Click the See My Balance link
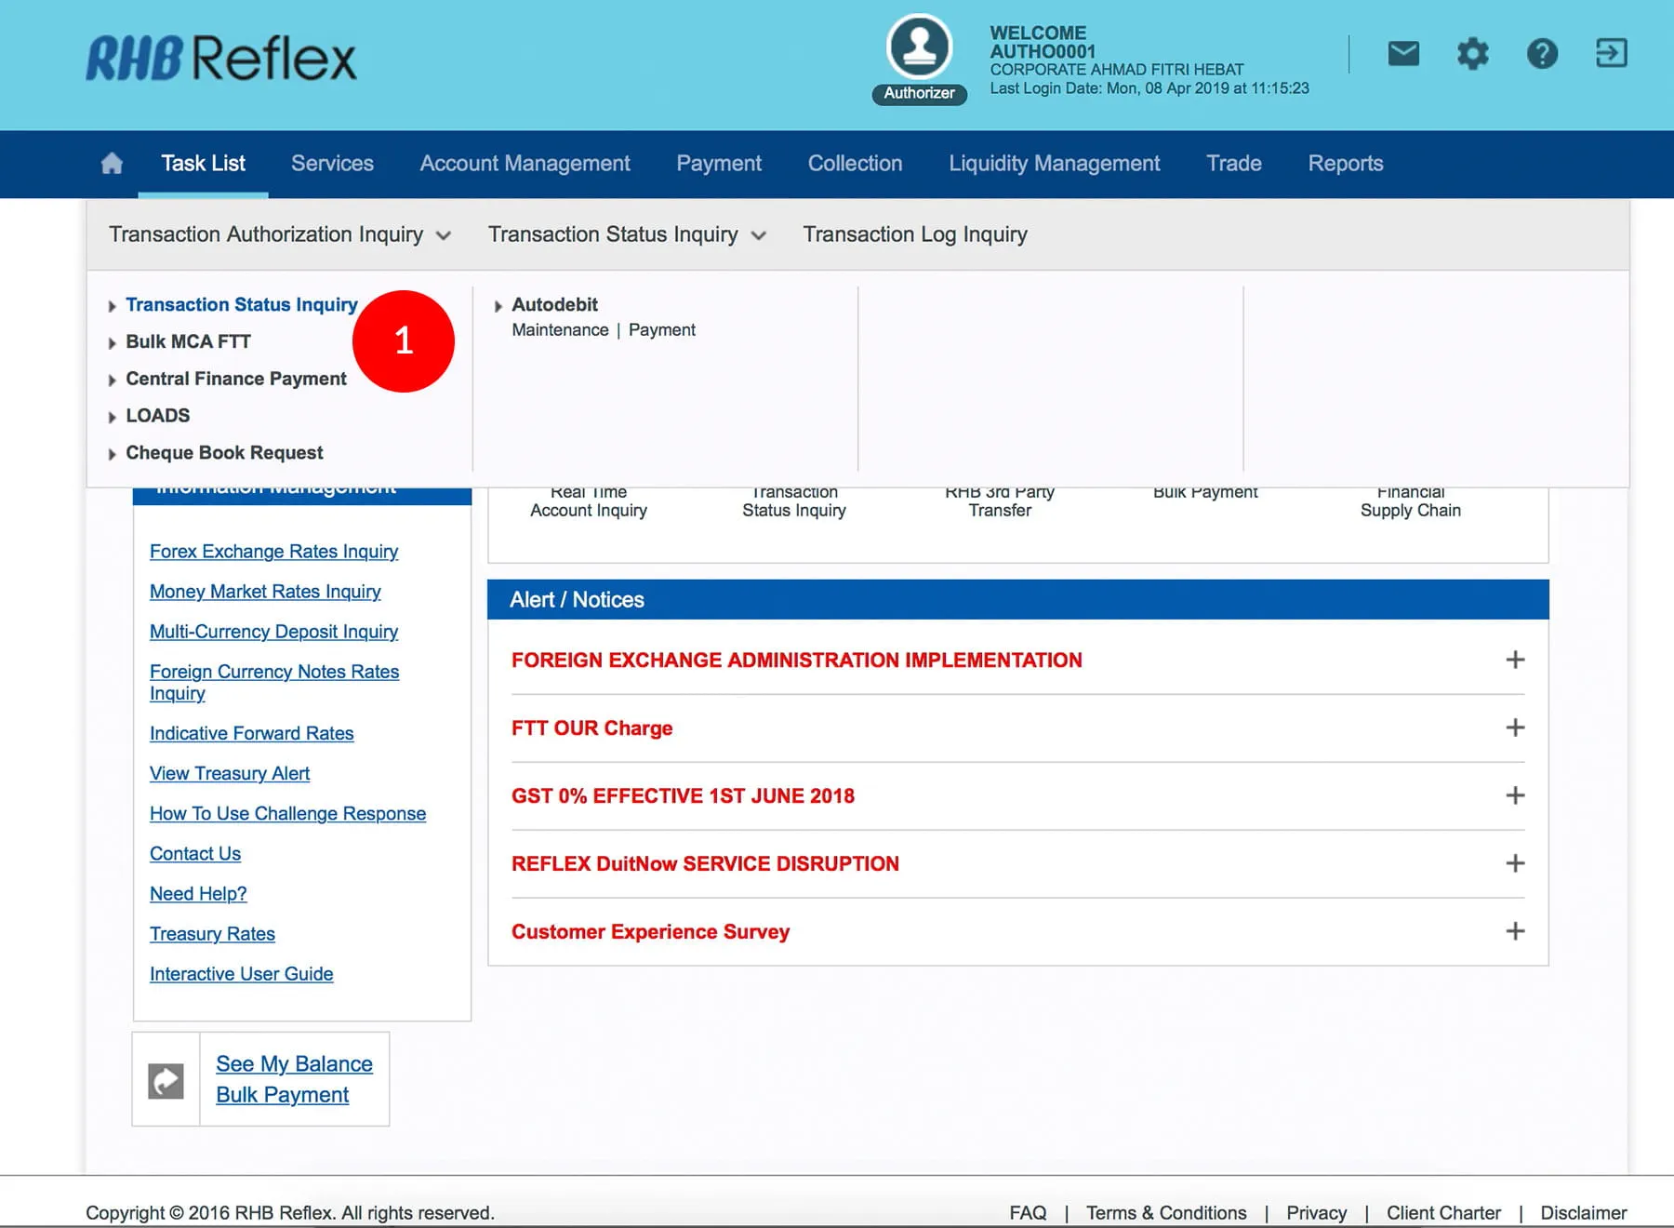This screenshot has height=1228, width=1674. [294, 1063]
